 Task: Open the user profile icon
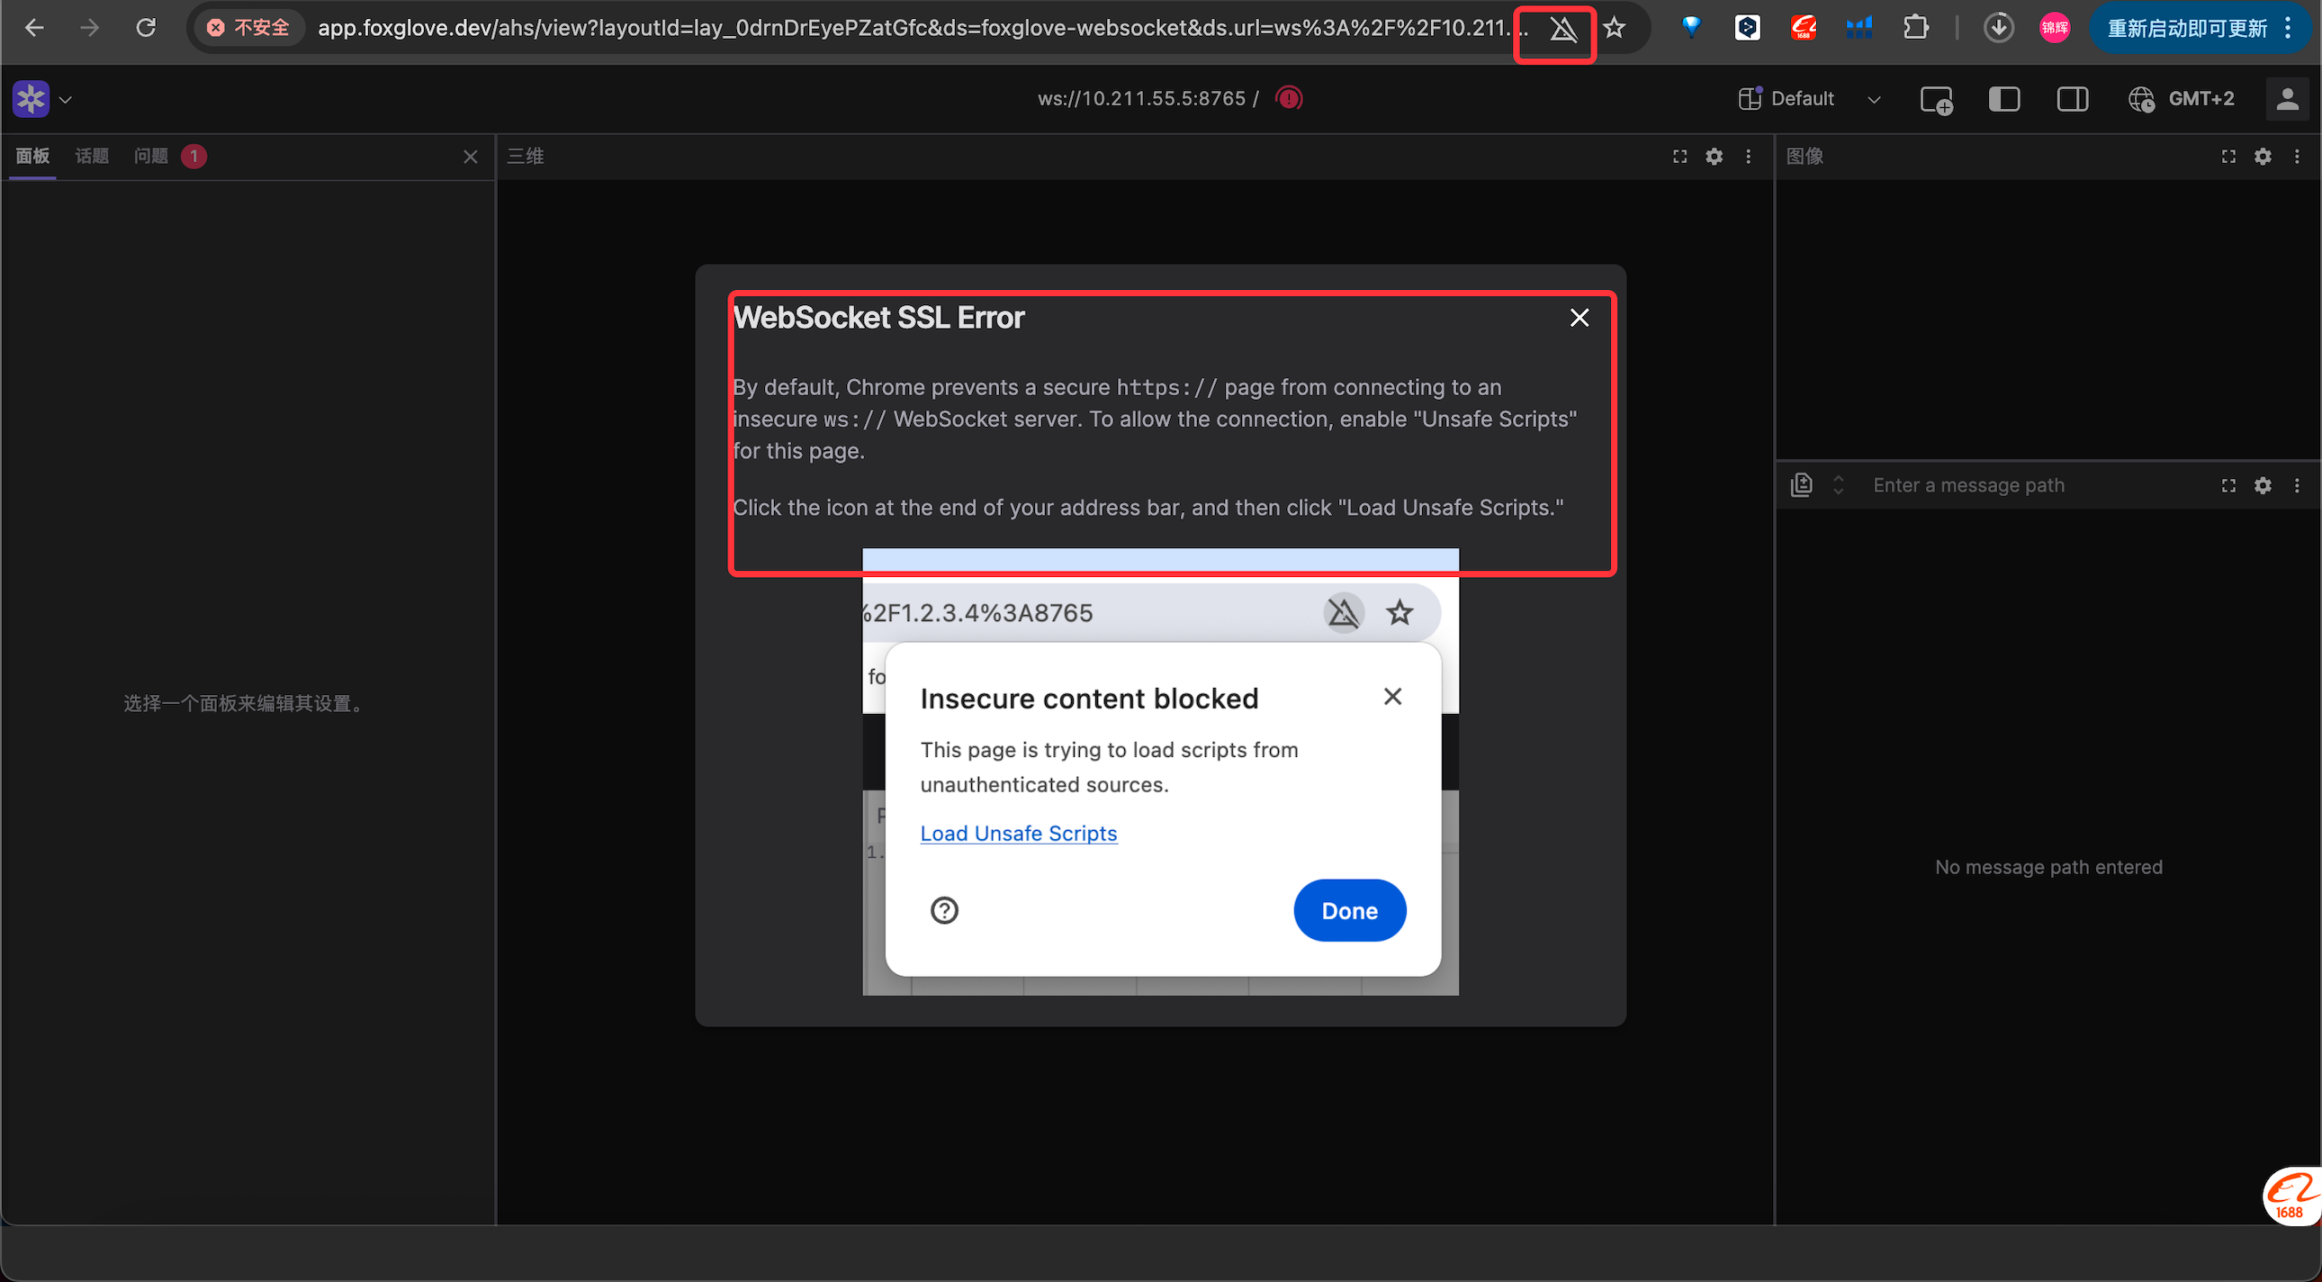coord(2287,99)
